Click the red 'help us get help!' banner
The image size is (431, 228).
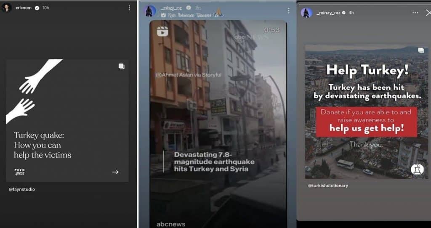pos(366,122)
